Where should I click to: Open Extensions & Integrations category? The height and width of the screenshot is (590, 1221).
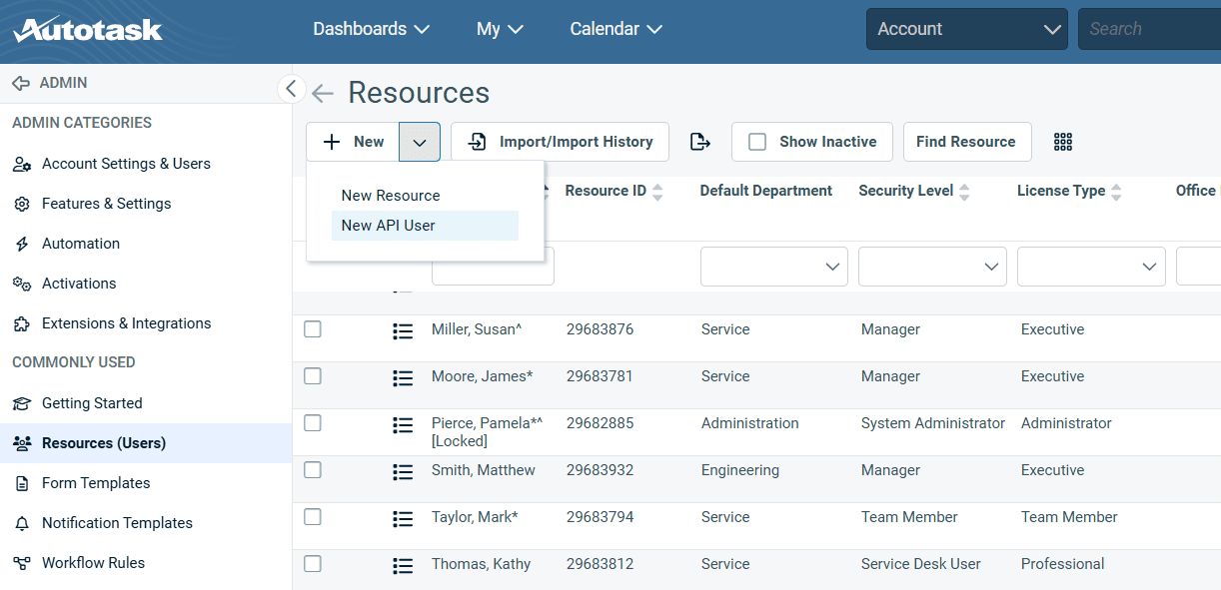(x=146, y=323)
